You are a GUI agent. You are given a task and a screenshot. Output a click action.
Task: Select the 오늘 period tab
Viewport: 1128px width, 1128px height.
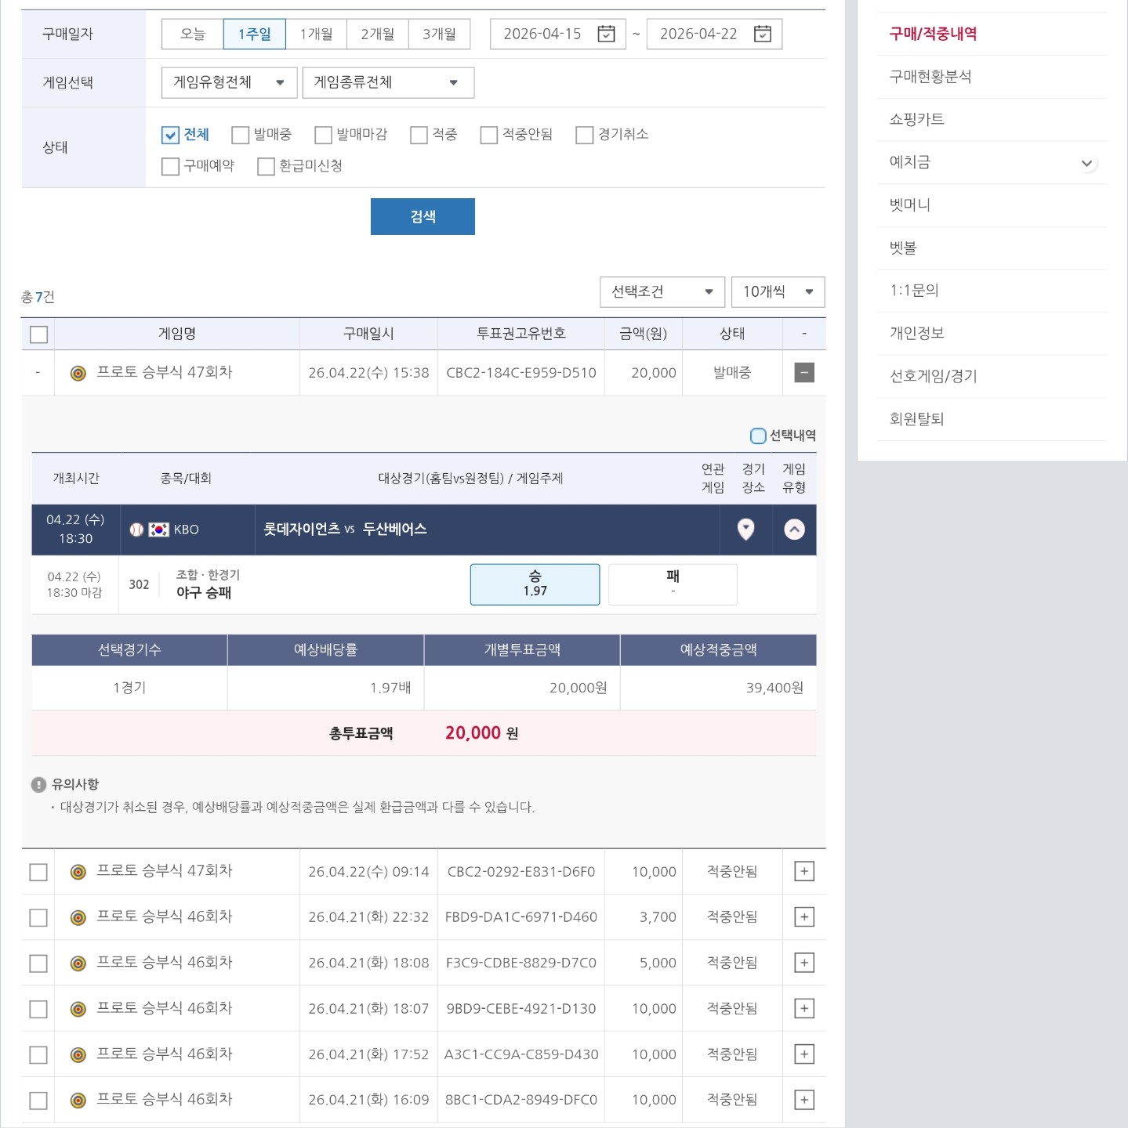point(193,34)
